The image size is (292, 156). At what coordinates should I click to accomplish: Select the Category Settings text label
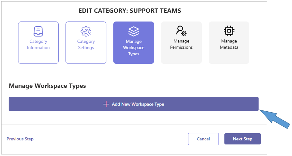tap(86, 44)
